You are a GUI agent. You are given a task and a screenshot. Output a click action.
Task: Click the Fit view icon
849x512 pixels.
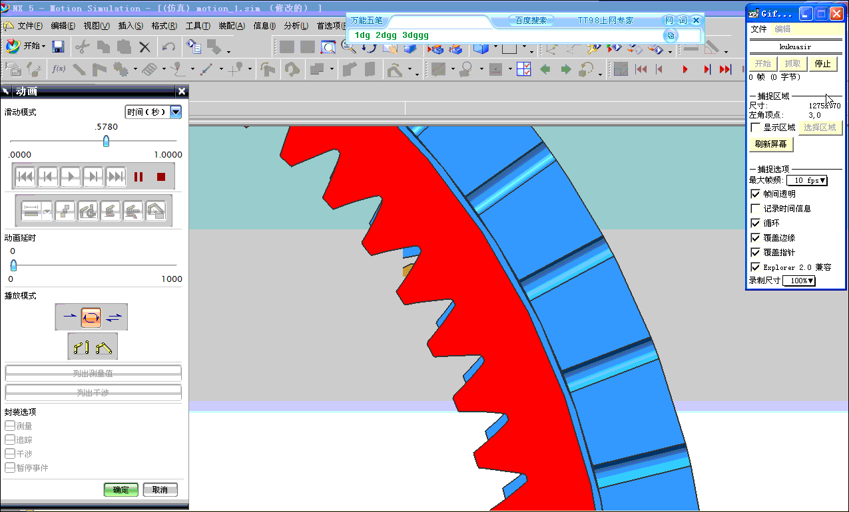[x=328, y=47]
